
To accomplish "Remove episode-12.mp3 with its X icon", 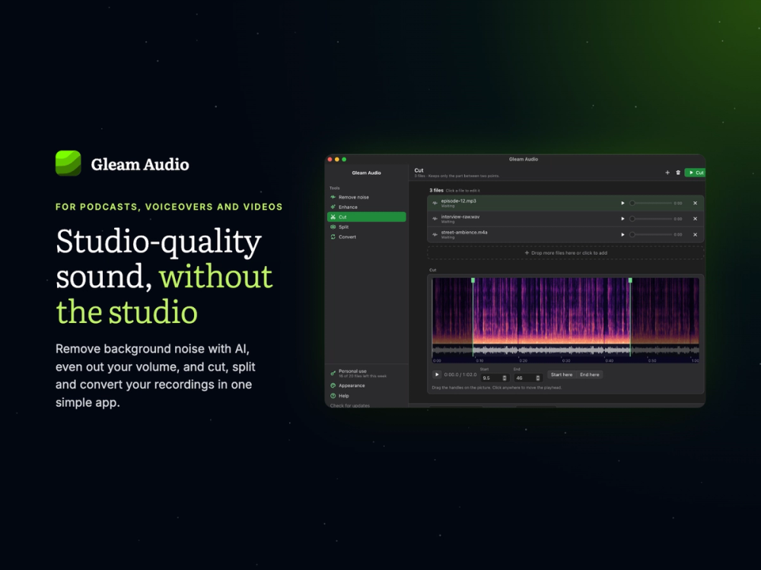I will [695, 203].
